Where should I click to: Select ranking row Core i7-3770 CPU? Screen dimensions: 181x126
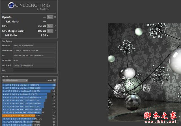pyautogui.click(x=29, y=94)
